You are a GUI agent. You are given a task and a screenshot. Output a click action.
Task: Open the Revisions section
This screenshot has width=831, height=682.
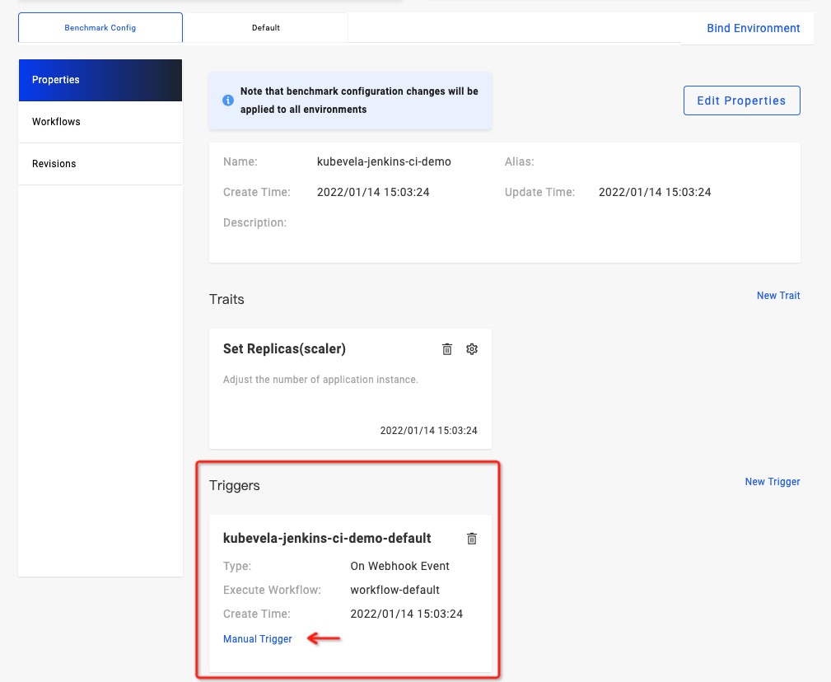[x=100, y=164]
